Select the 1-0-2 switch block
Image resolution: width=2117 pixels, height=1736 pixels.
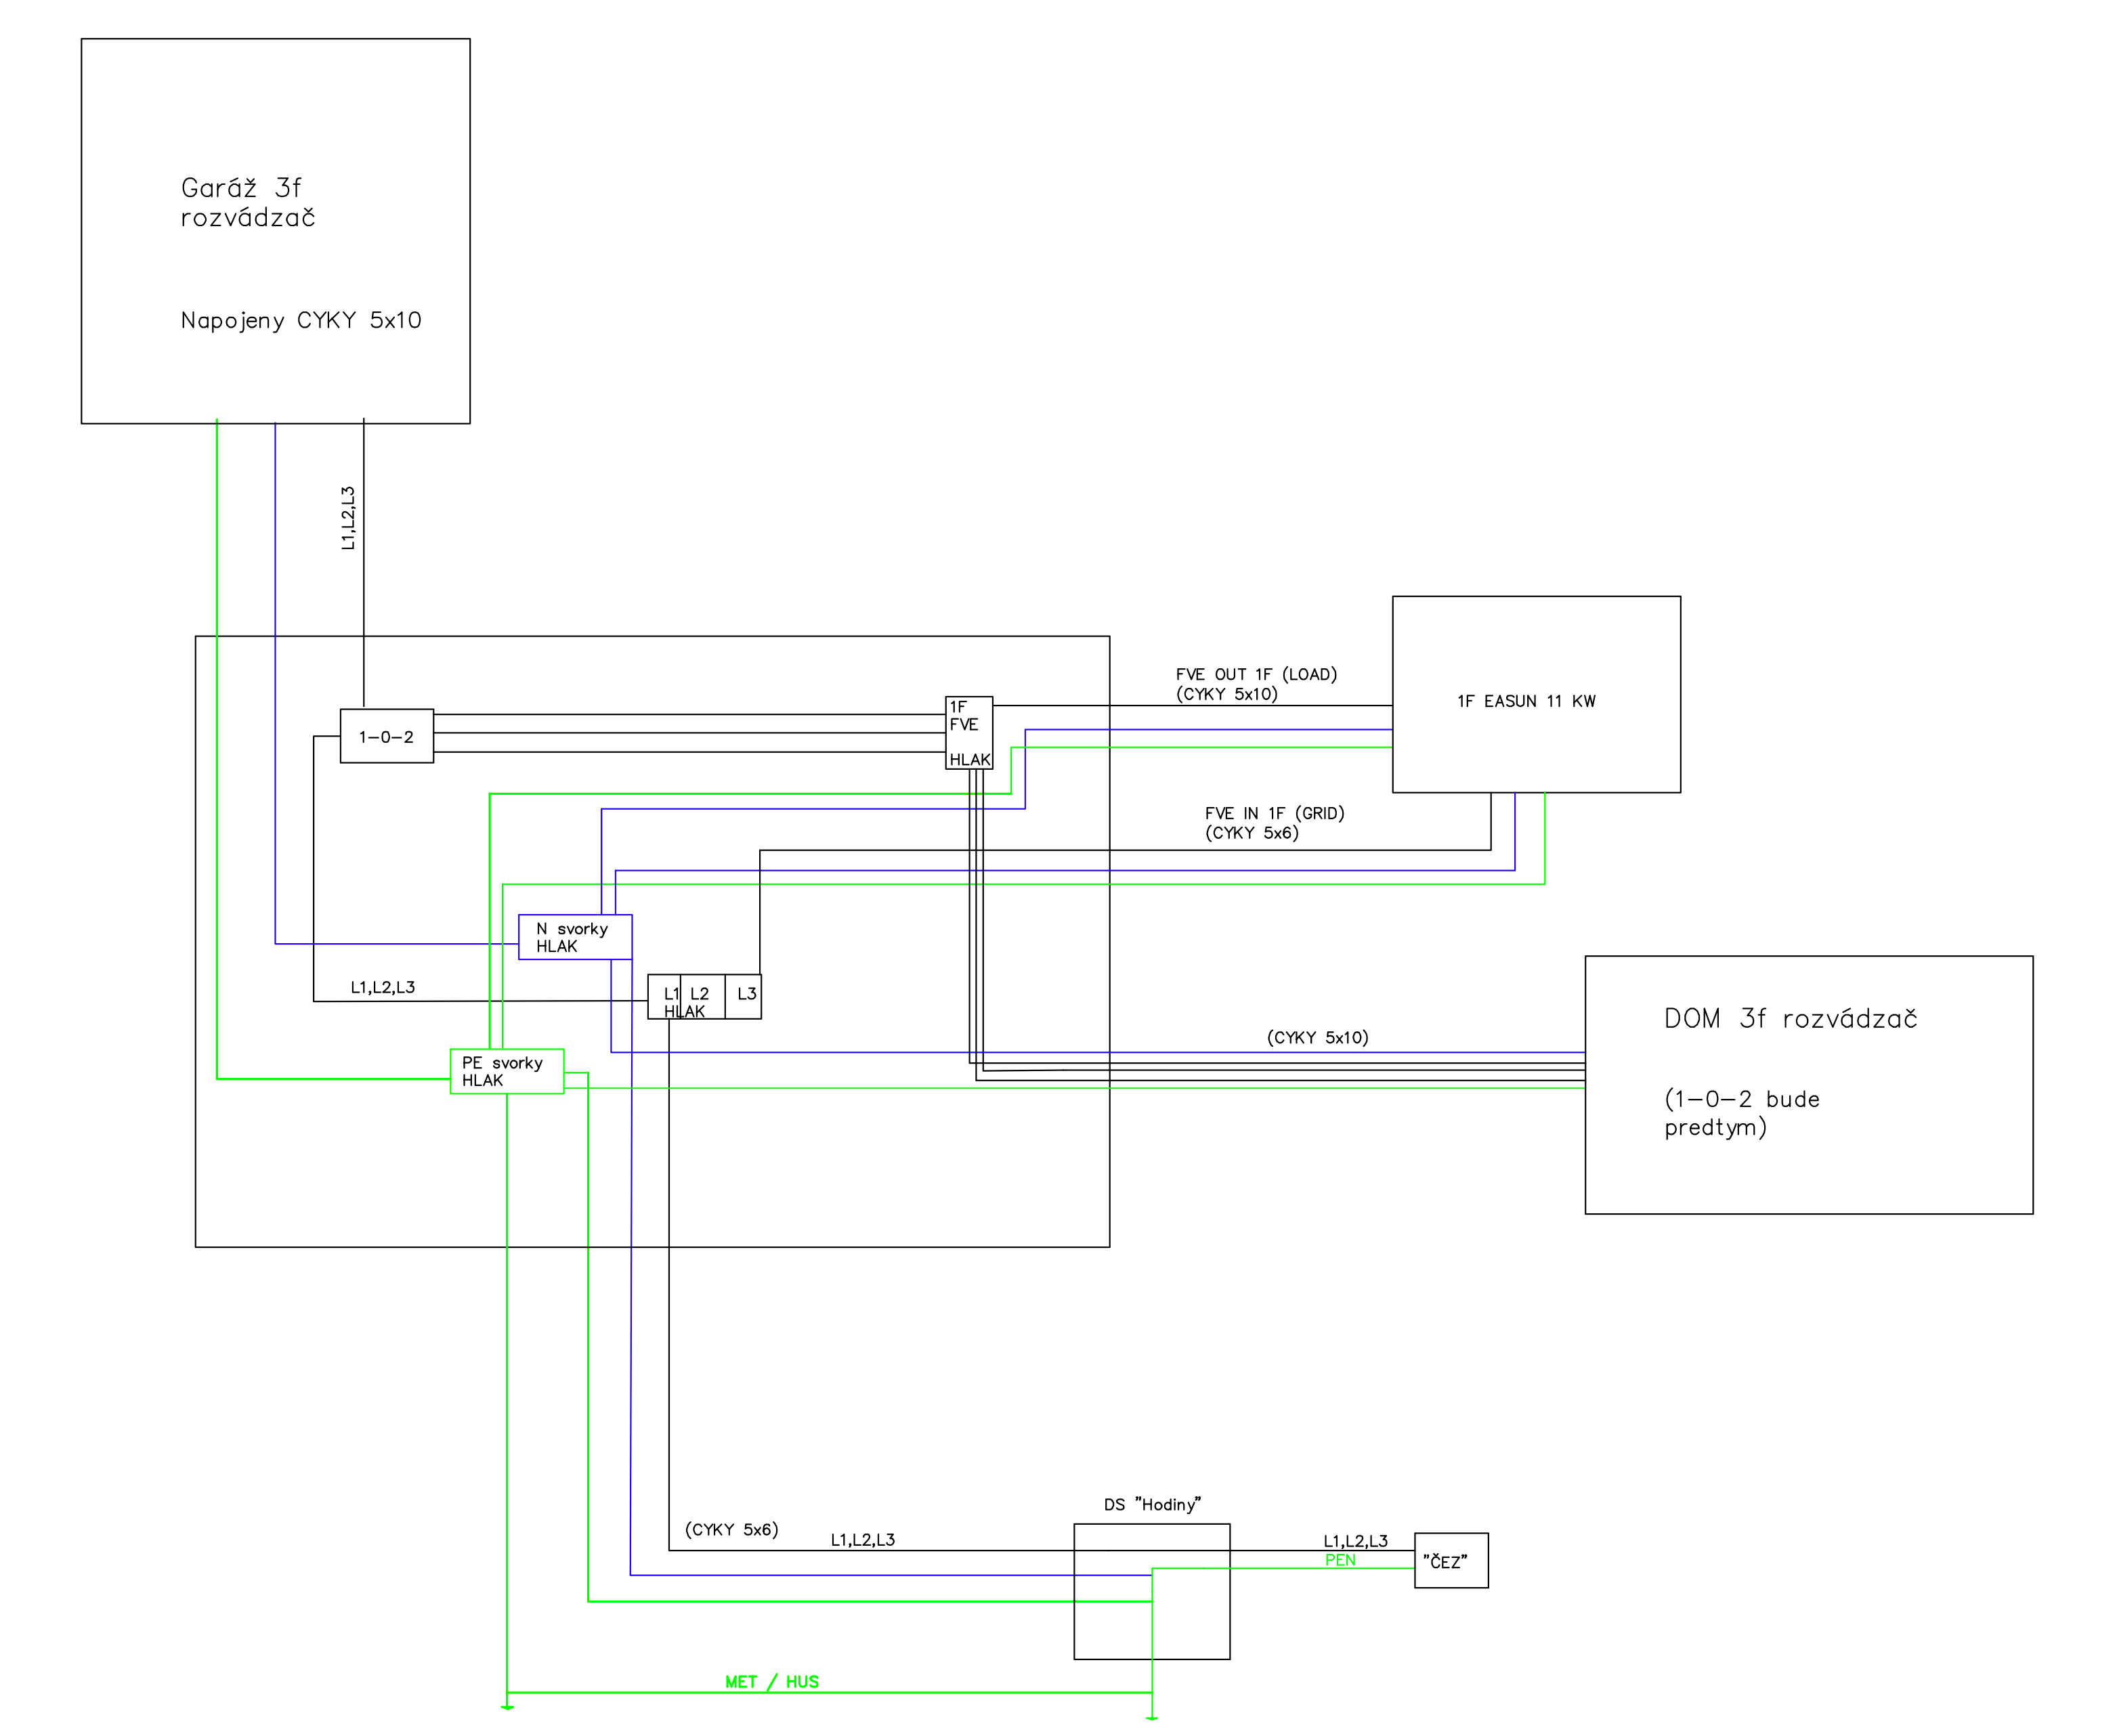[x=386, y=737]
